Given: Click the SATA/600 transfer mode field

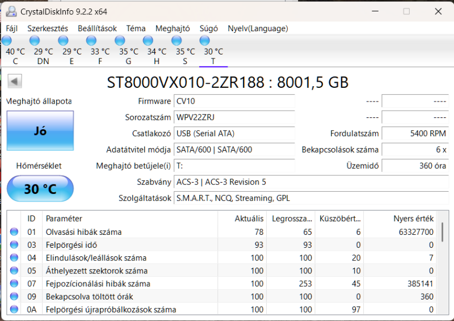Looking at the screenshot, I should 234,150.
